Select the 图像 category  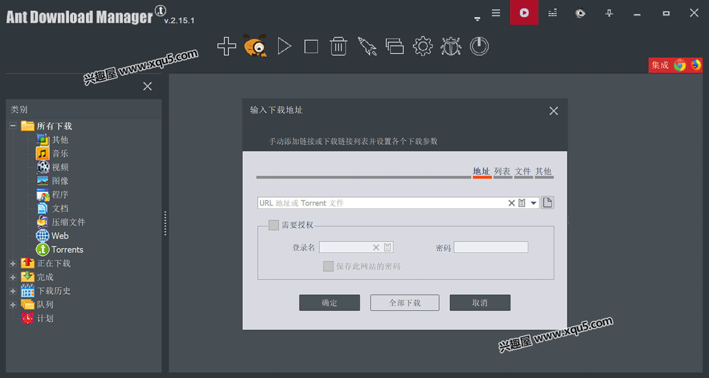coord(60,180)
